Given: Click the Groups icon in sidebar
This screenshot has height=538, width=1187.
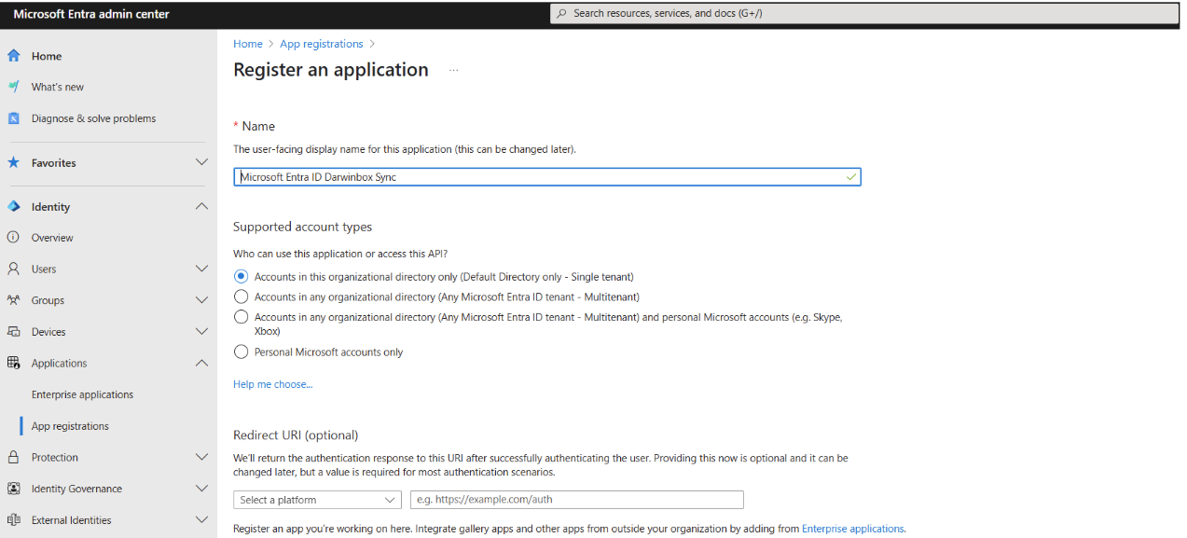Looking at the screenshot, I should click(13, 300).
